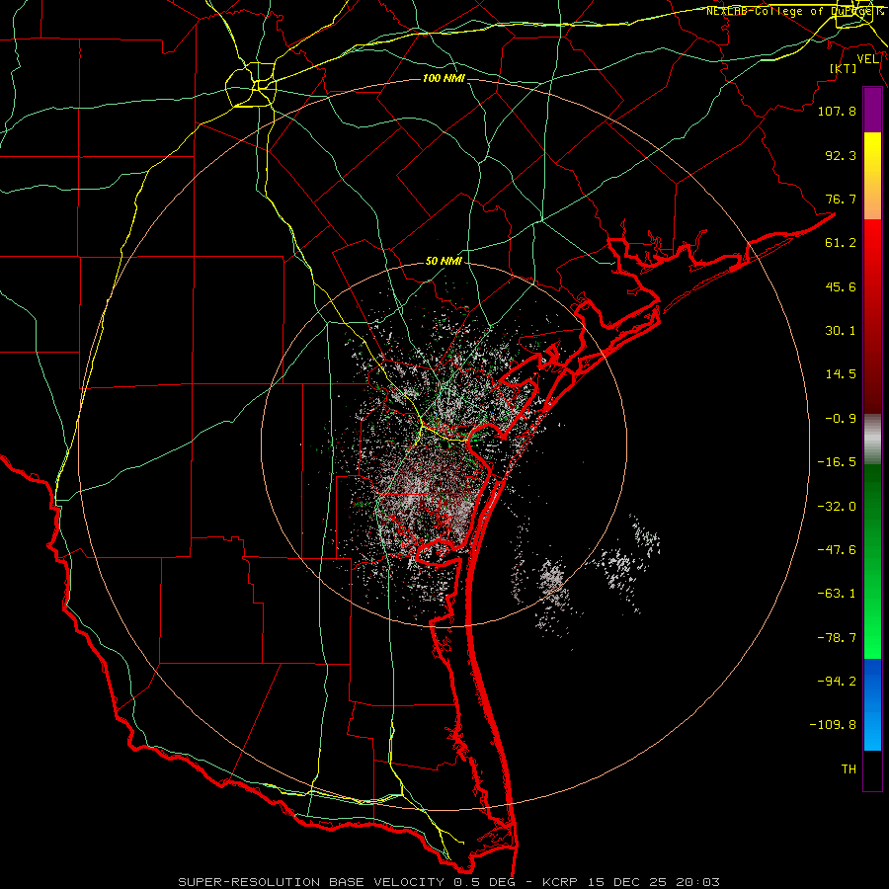Click the -109.8 velocity scale value

click(833, 725)
